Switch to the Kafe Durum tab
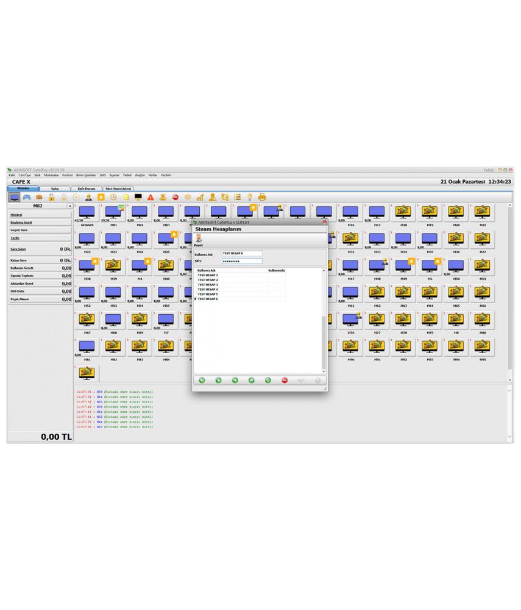Screen dimensions: 521x610 point(86,188)
